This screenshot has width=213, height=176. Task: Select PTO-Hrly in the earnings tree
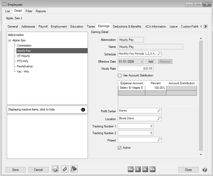(x=23, y=61)
